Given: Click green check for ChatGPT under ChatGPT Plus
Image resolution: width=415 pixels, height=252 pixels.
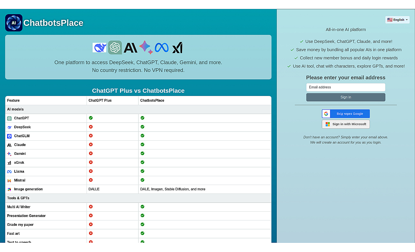Looking at the screenshot, I should click(91, 118).
